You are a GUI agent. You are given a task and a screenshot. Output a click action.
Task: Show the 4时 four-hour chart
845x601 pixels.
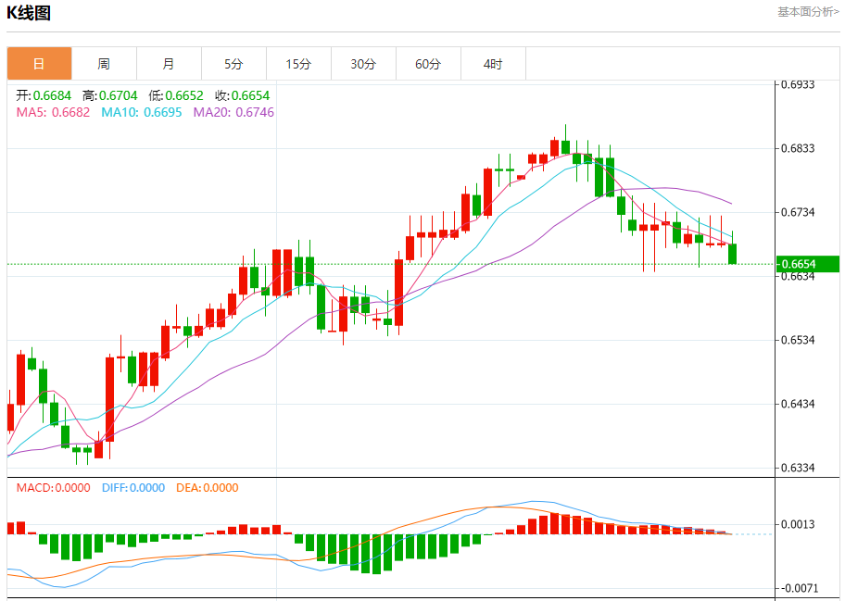[493, 64]
